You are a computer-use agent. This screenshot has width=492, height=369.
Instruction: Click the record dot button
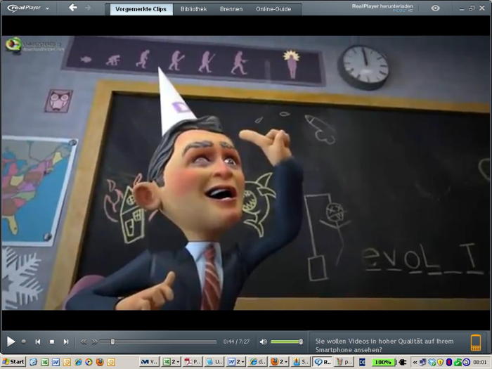(x=23, y=342)
